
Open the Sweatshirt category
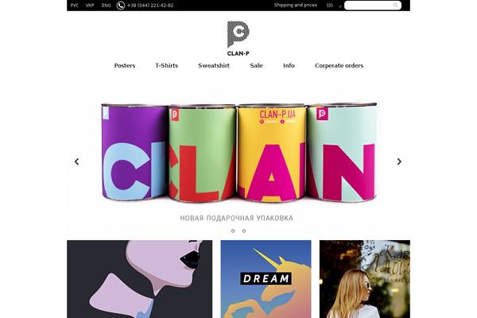[214, 65]
